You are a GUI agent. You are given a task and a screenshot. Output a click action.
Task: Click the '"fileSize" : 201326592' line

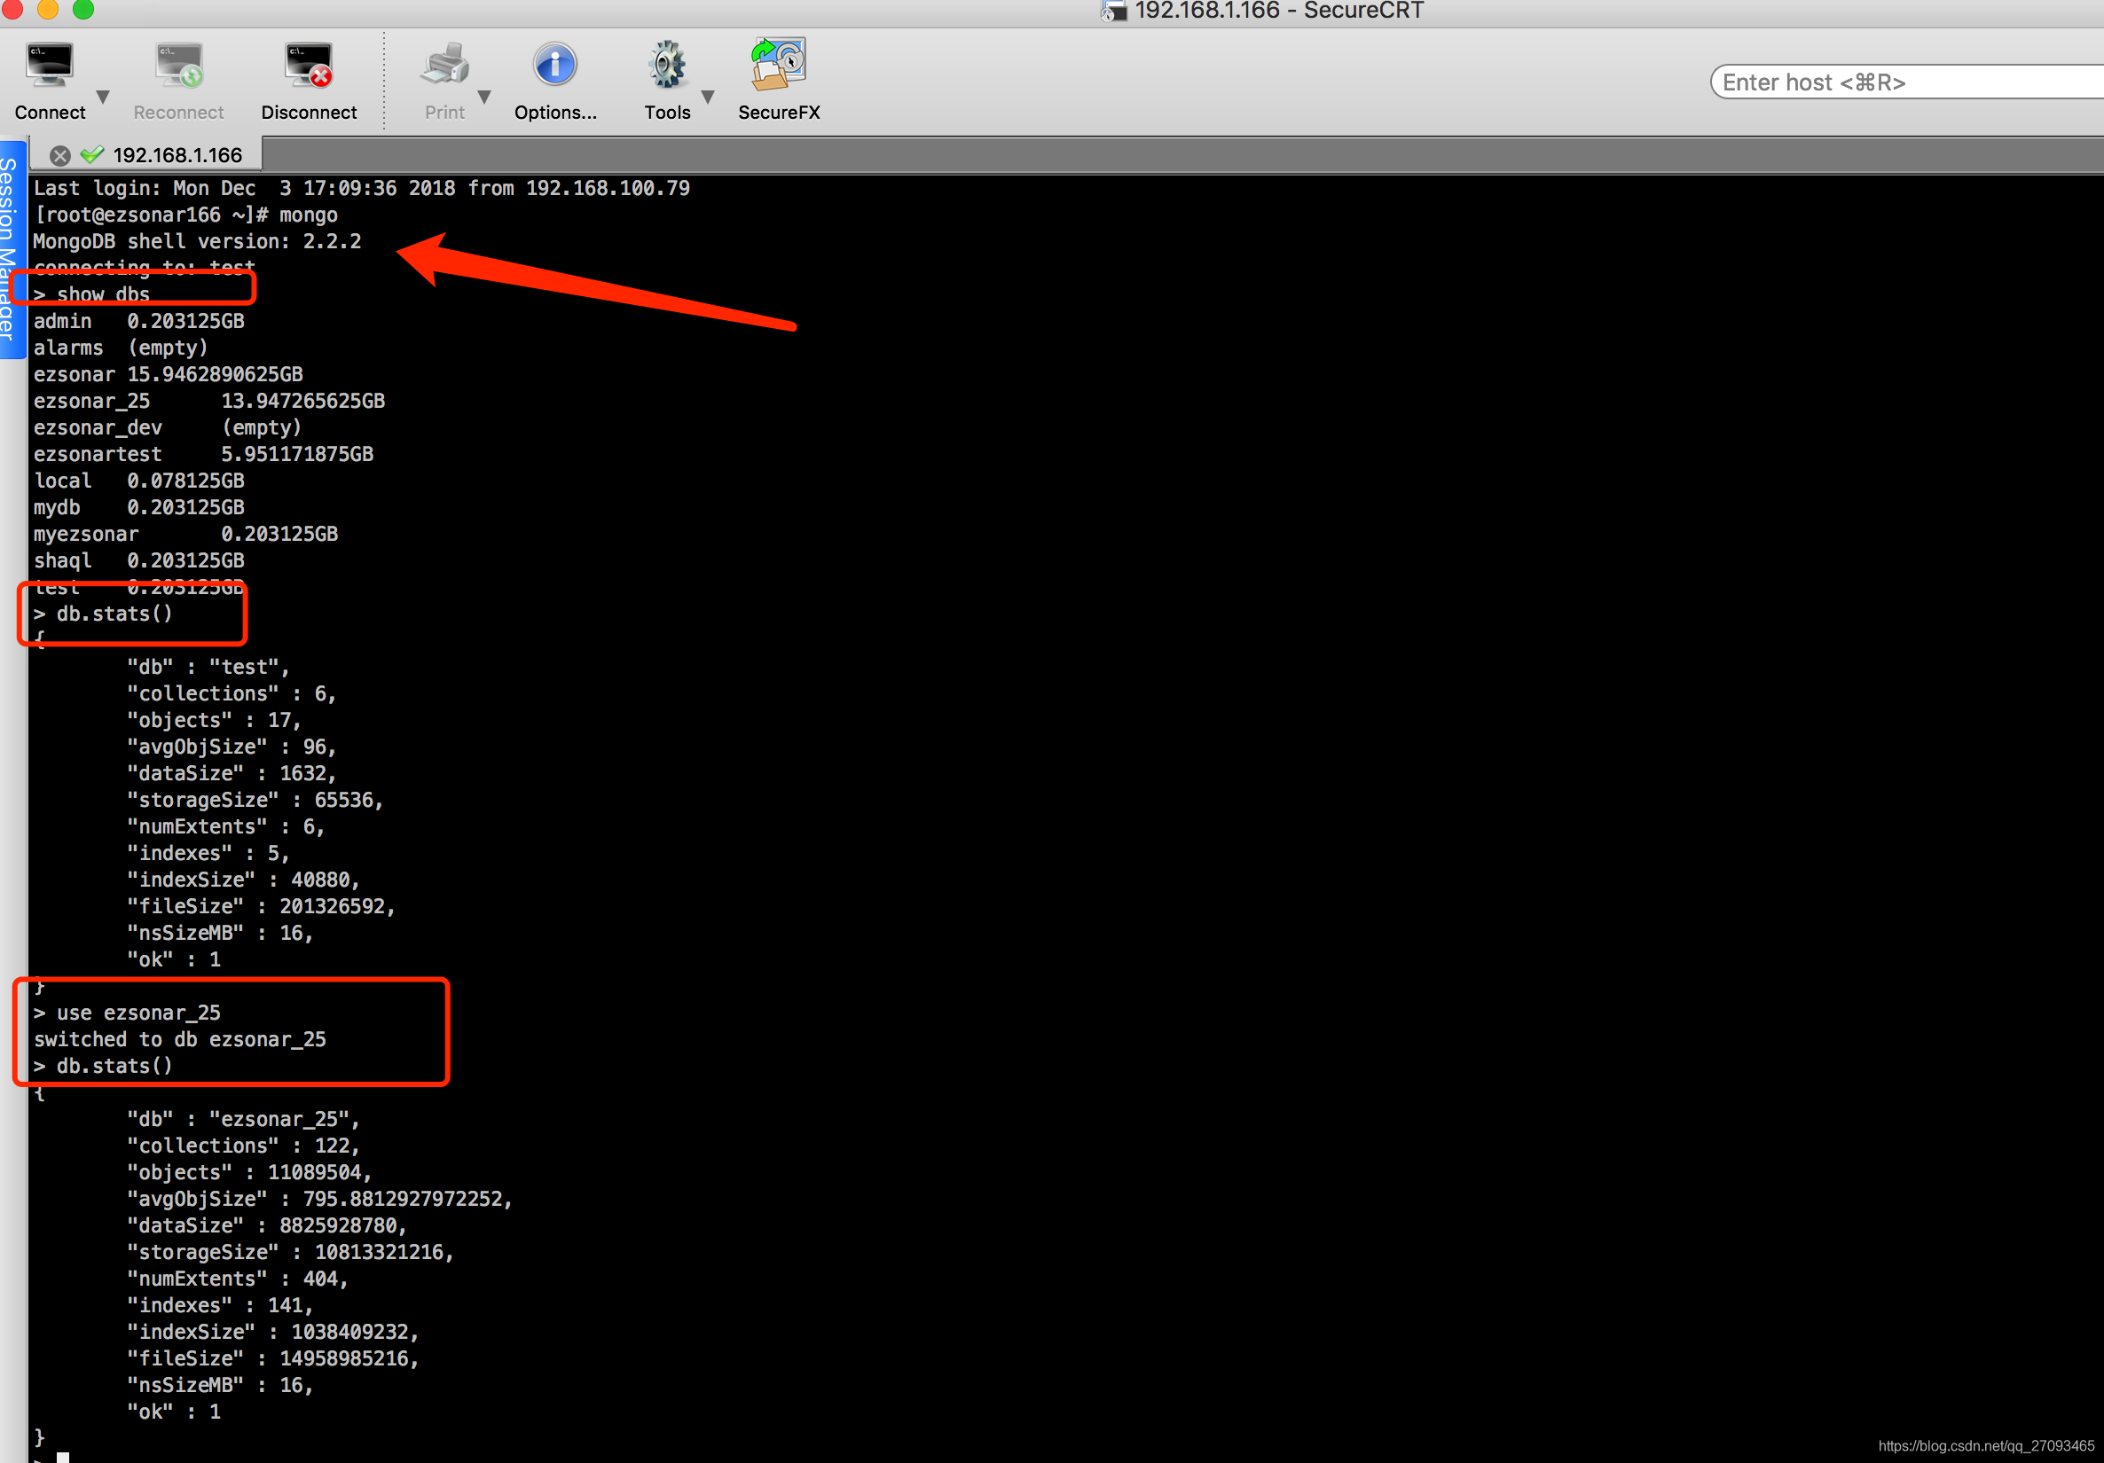coord(261,907)
